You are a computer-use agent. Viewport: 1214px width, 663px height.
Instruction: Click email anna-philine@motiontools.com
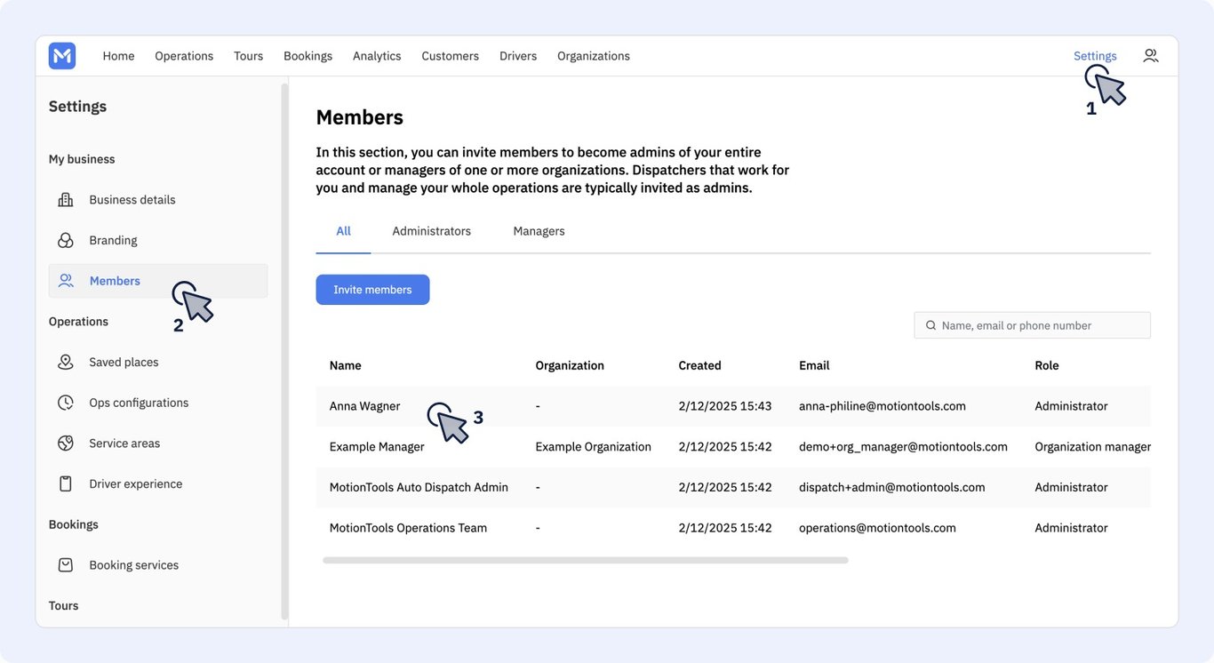tap(883, 406)
